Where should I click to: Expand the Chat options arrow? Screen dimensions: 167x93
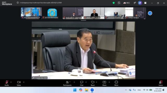[x=86, y=82]
